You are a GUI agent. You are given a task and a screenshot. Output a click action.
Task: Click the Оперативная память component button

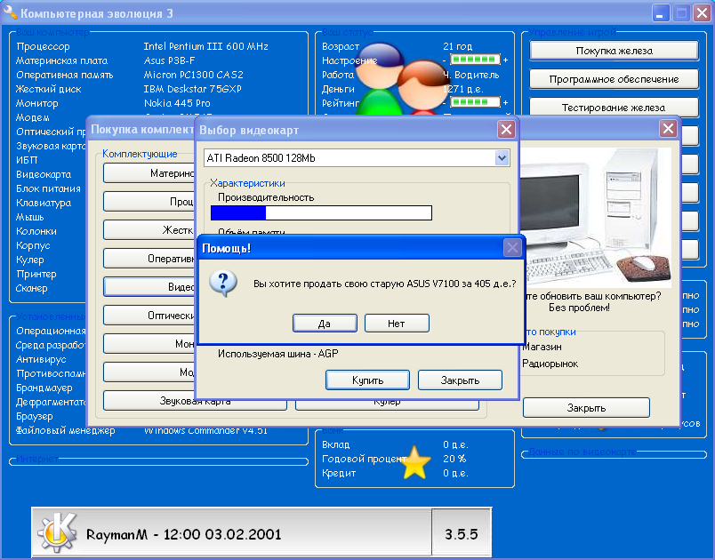click(x=149, y=259)
